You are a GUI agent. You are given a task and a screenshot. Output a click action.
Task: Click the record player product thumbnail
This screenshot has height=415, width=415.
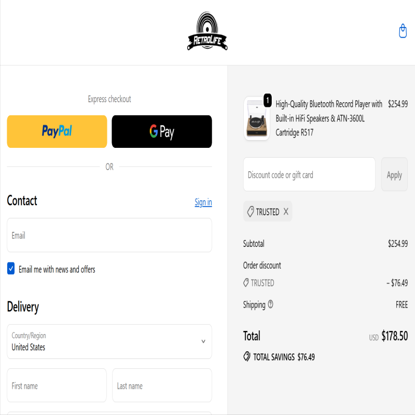[x=256, y=119]
